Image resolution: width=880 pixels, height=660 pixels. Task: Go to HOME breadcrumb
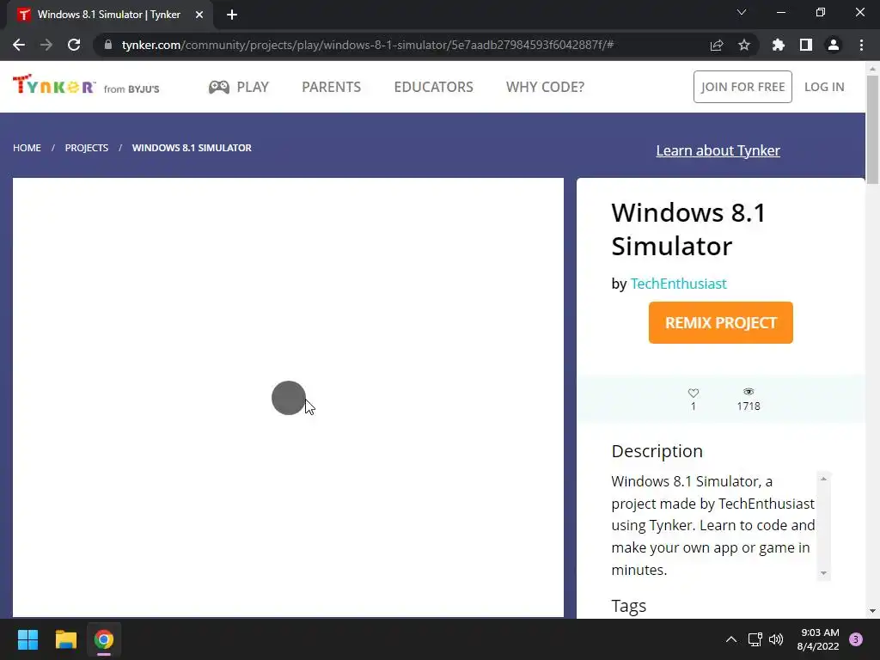pos(27,148)
